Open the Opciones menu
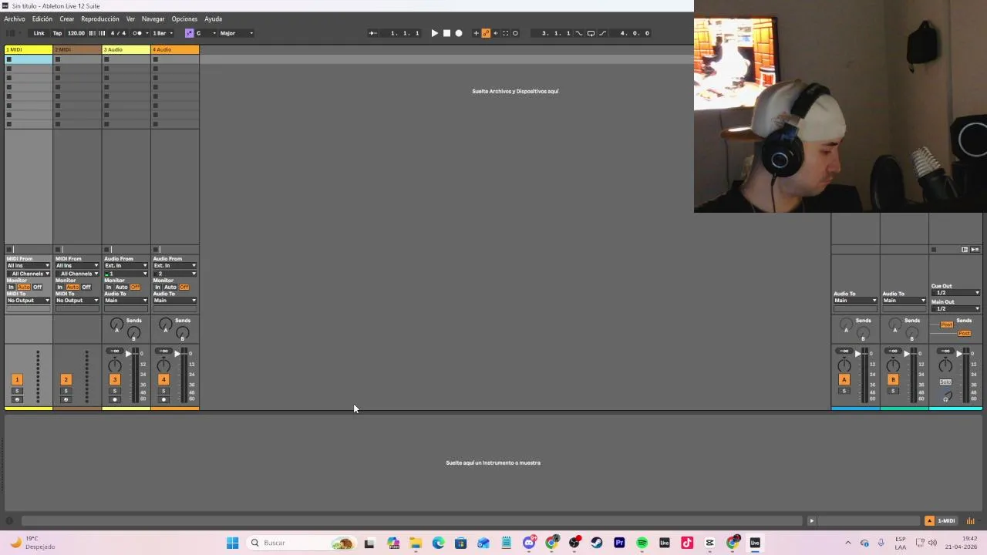This screenshot has width=987, height=555. point(184,18)
